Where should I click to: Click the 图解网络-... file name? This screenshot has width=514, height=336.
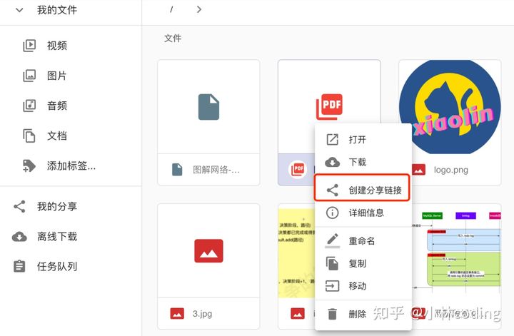click(216, 170)
